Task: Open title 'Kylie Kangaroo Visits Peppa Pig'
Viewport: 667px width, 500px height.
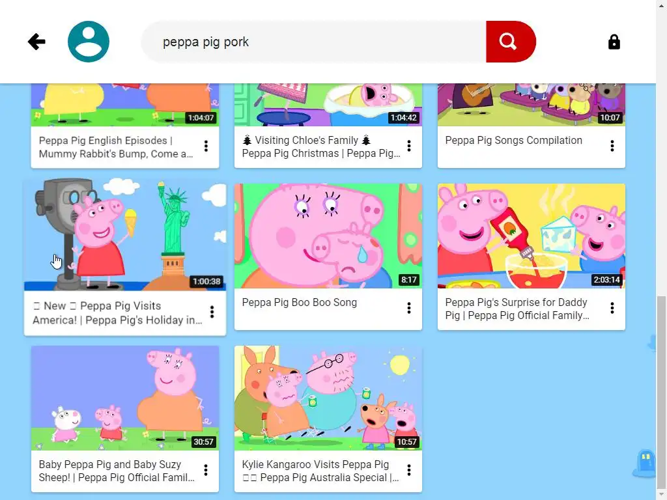Action: click(320, 471)
